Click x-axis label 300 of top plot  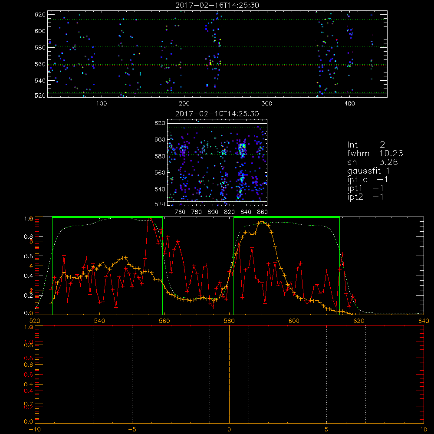267,104
